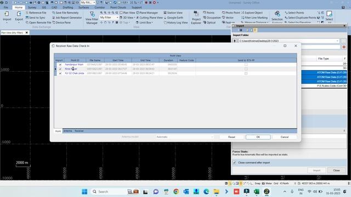The width and height of the screenshot is (351, 197).
Task: Open Station View
Action: (x=173, y=13)
